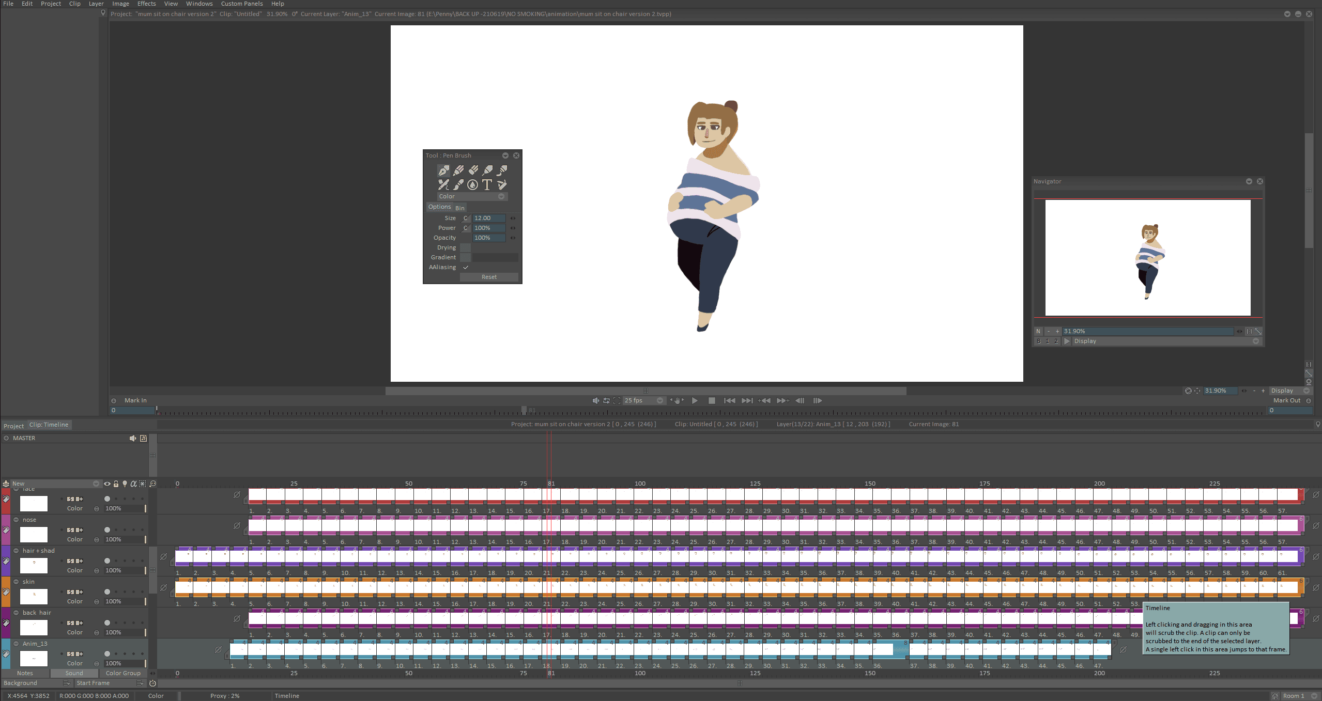Open the 25 fps dropdown

643,401
